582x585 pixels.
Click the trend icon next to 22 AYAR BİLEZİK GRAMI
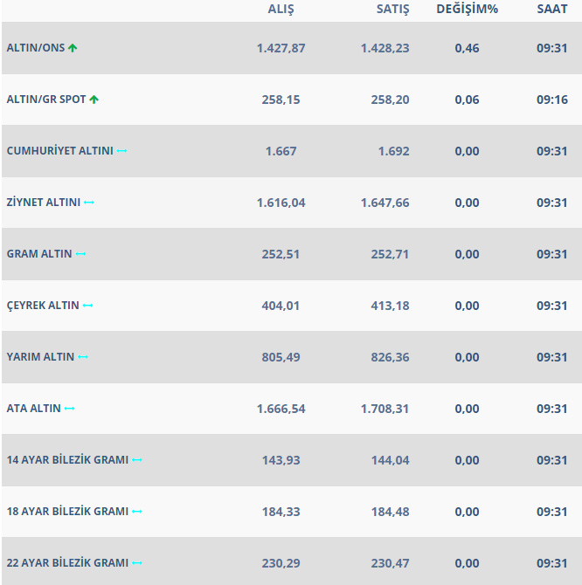137,563
